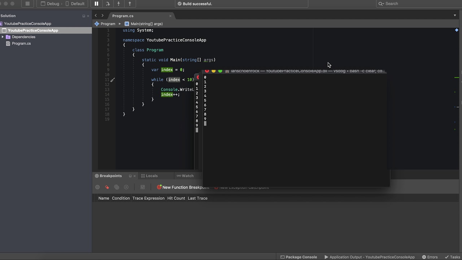The height and width of the screenshot is (260, 462).
Task: Open the Main(string[] args) member breadcrumb
Action: click(x=144, y=24)
